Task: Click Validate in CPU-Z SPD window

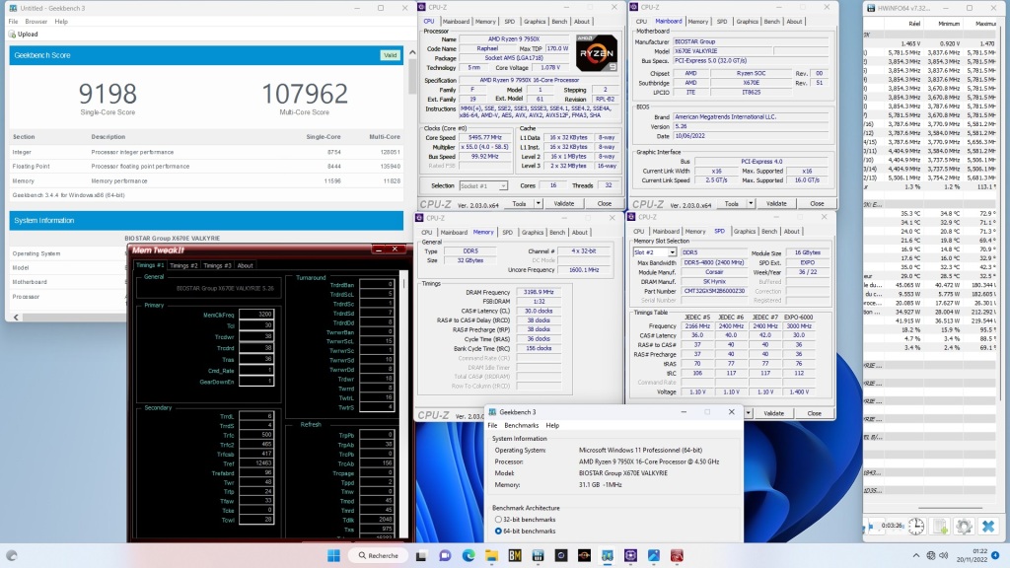Action: click(x=773, y=413)
